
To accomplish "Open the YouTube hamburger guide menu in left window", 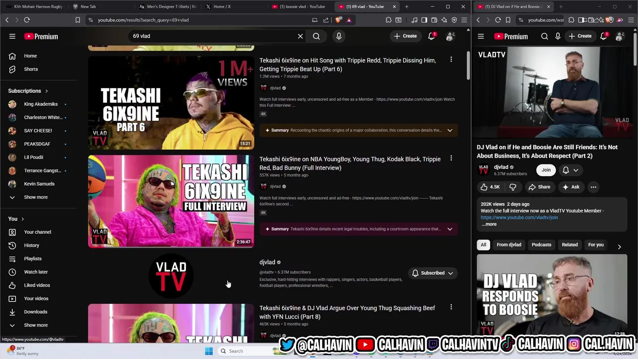I will pyautogui.click(x=12, y=36).
